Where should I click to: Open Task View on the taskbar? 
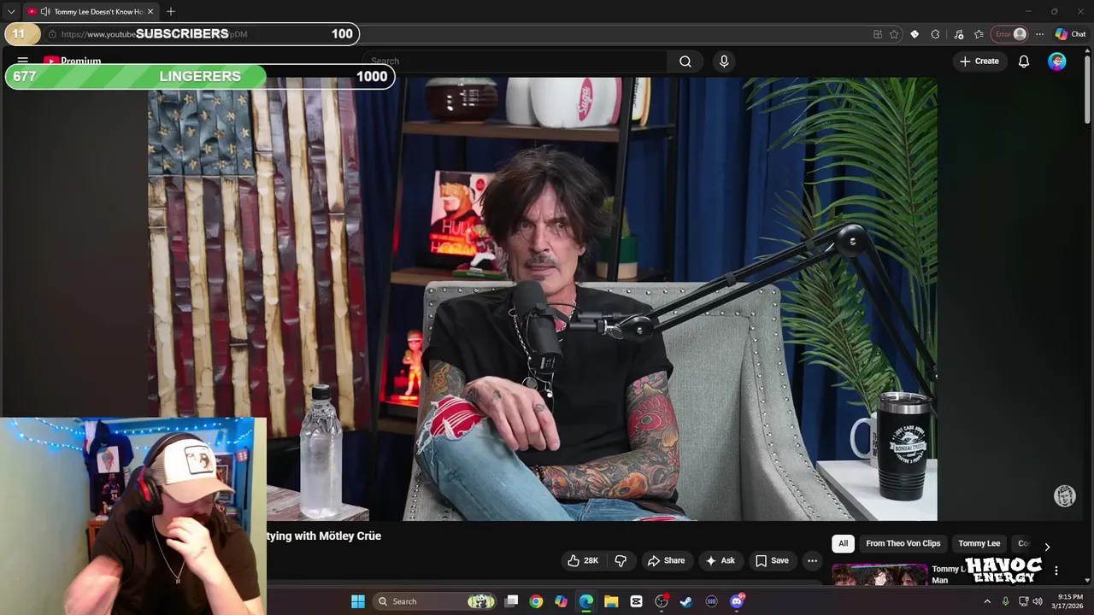point(511,601)
